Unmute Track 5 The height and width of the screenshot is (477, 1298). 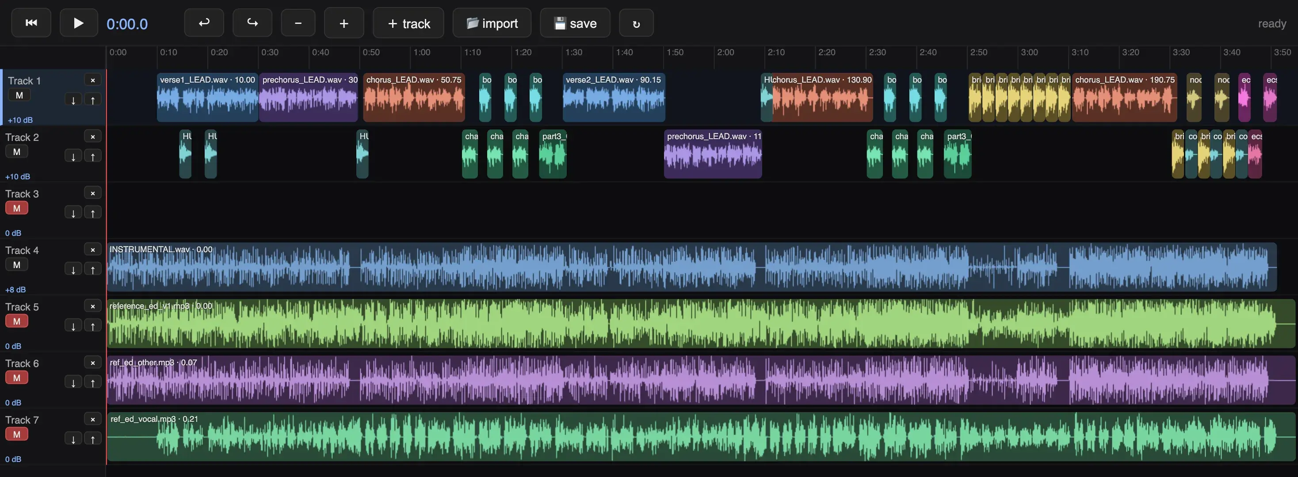(17, 321)
